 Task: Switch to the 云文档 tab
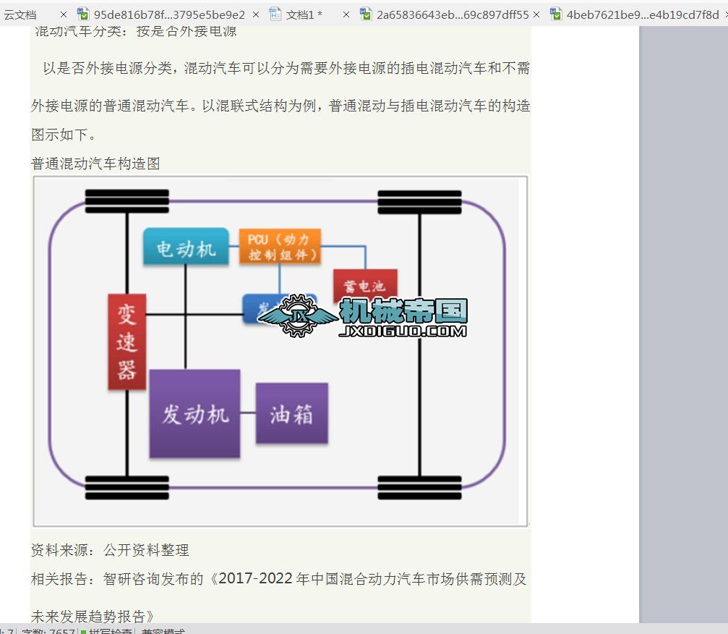click(x=20, y=15)
